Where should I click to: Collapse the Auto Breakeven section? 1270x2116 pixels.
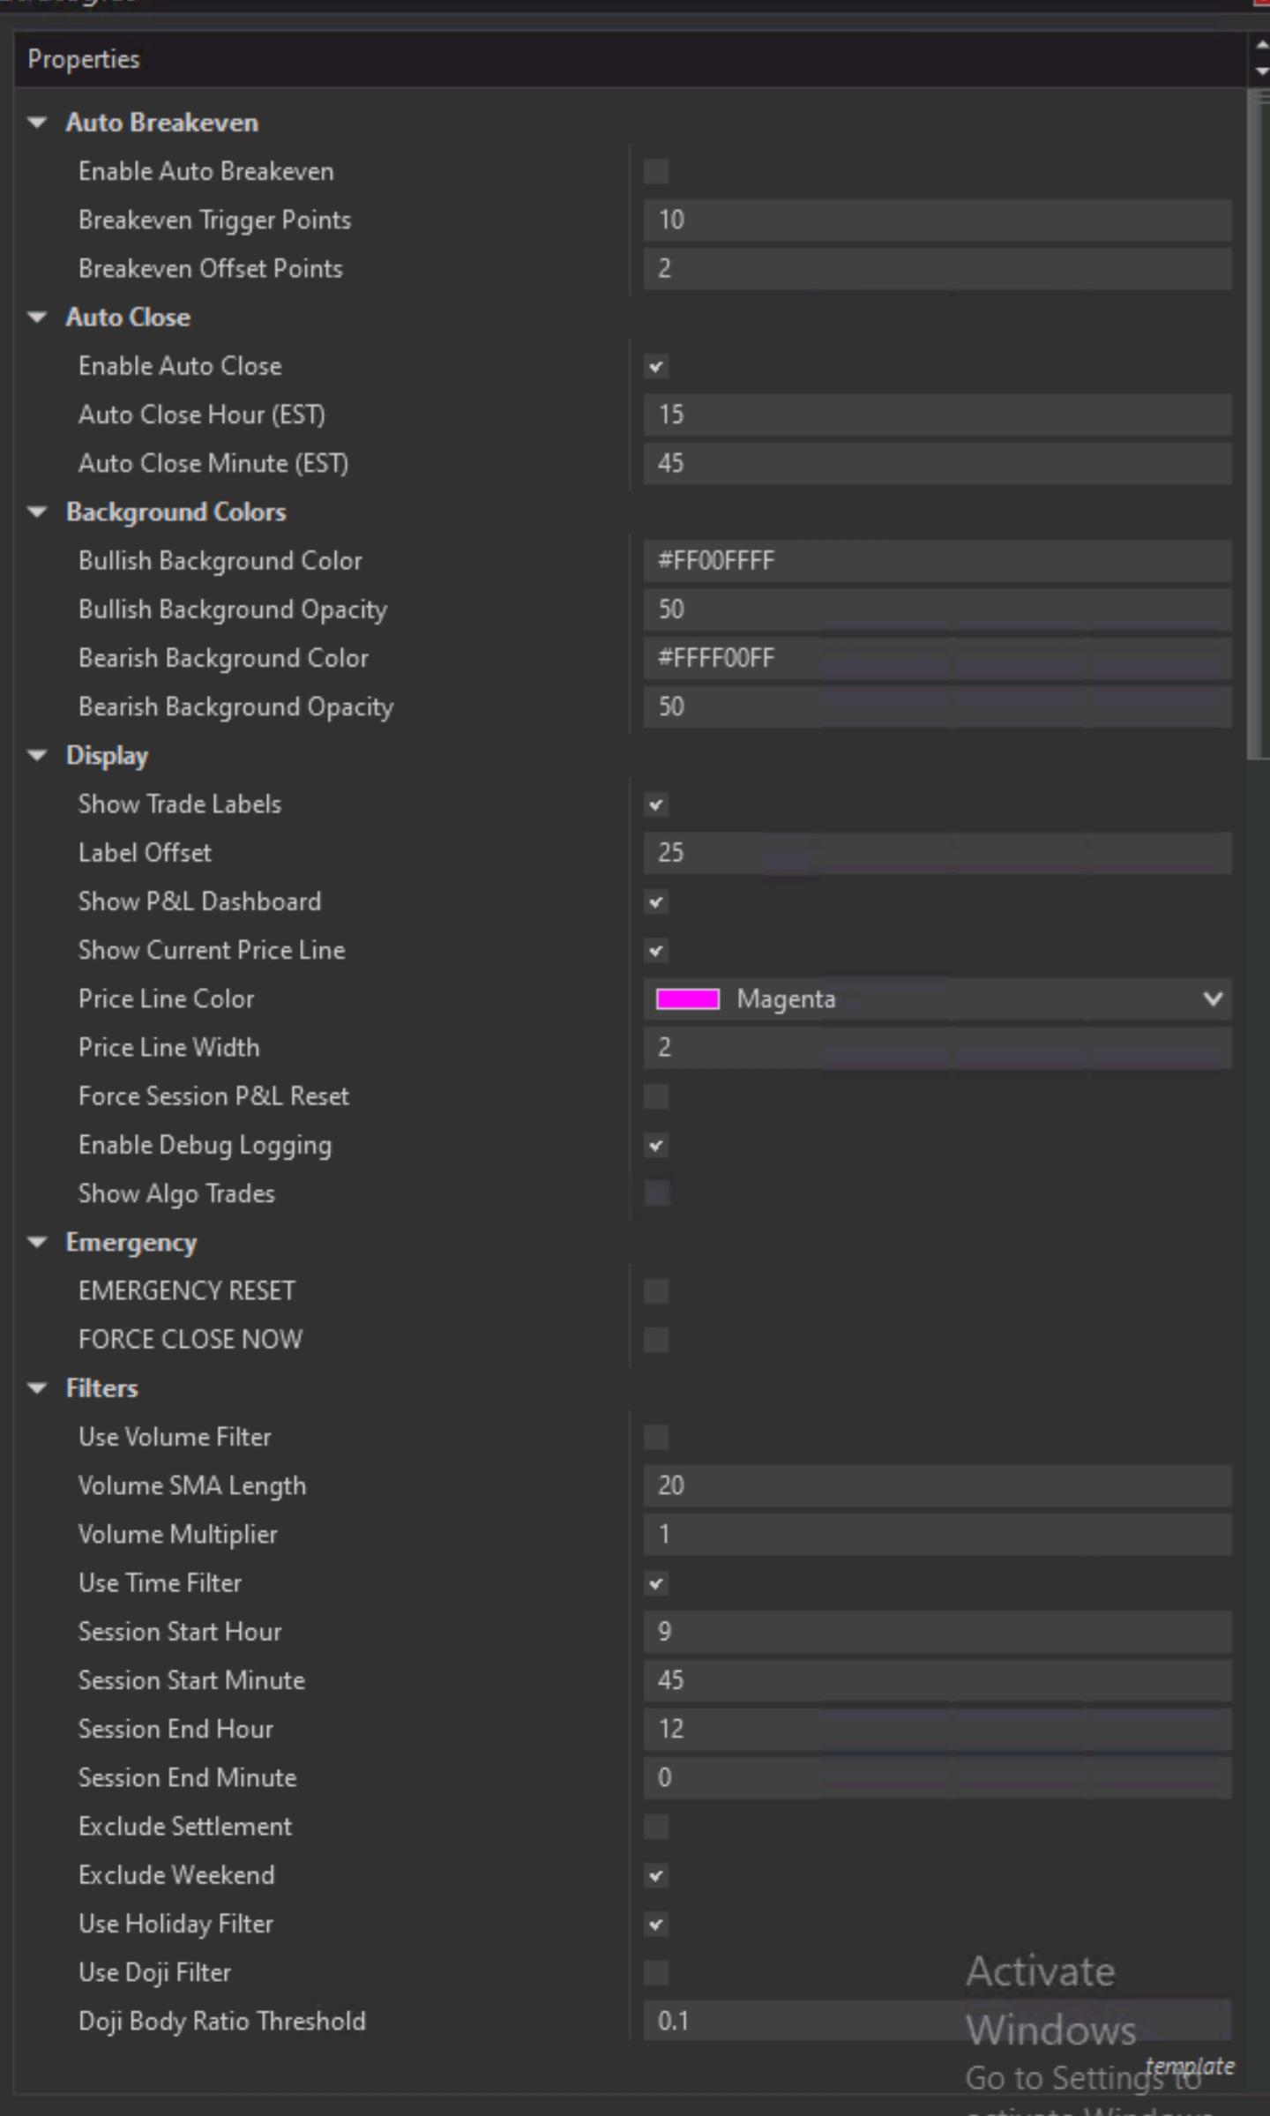point(37,123)
